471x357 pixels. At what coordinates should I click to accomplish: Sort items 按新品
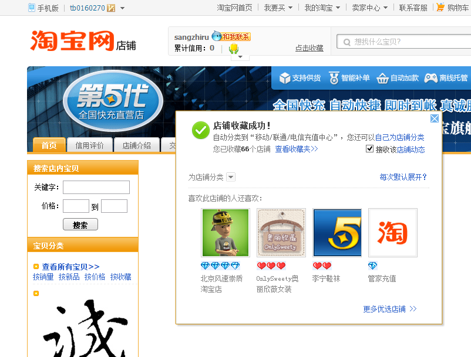click(x=69, y=277)
